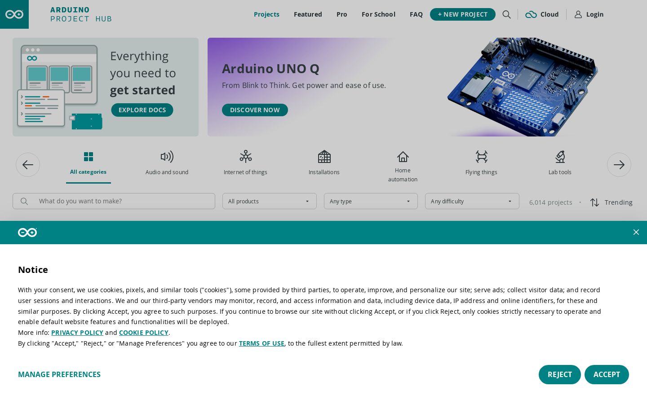Viewport: 647px width, 404px height.
Task: Click the Trending sort label
Action: click(x=619, y=202)
